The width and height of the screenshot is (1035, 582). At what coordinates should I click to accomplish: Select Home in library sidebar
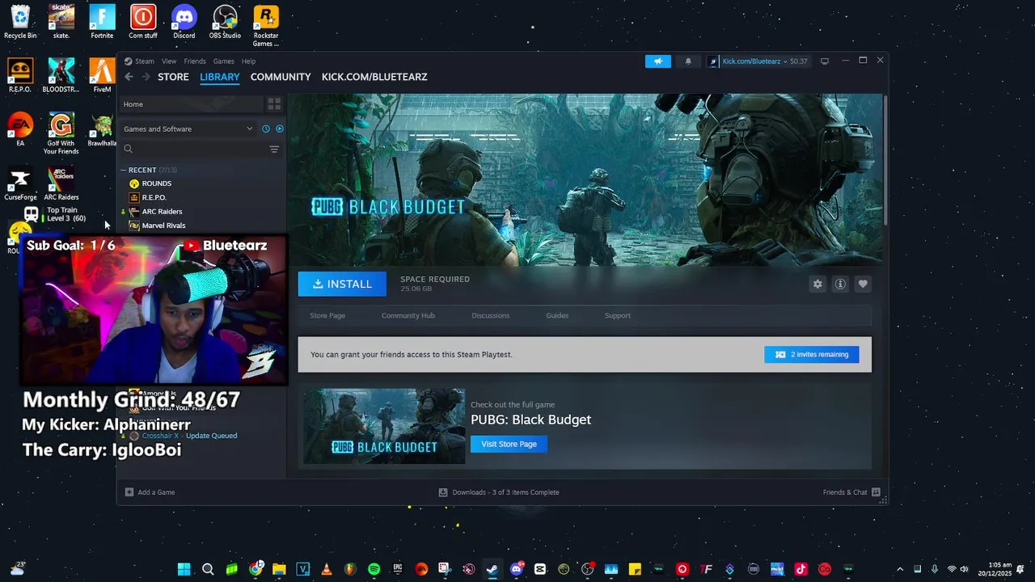[192, 104]
